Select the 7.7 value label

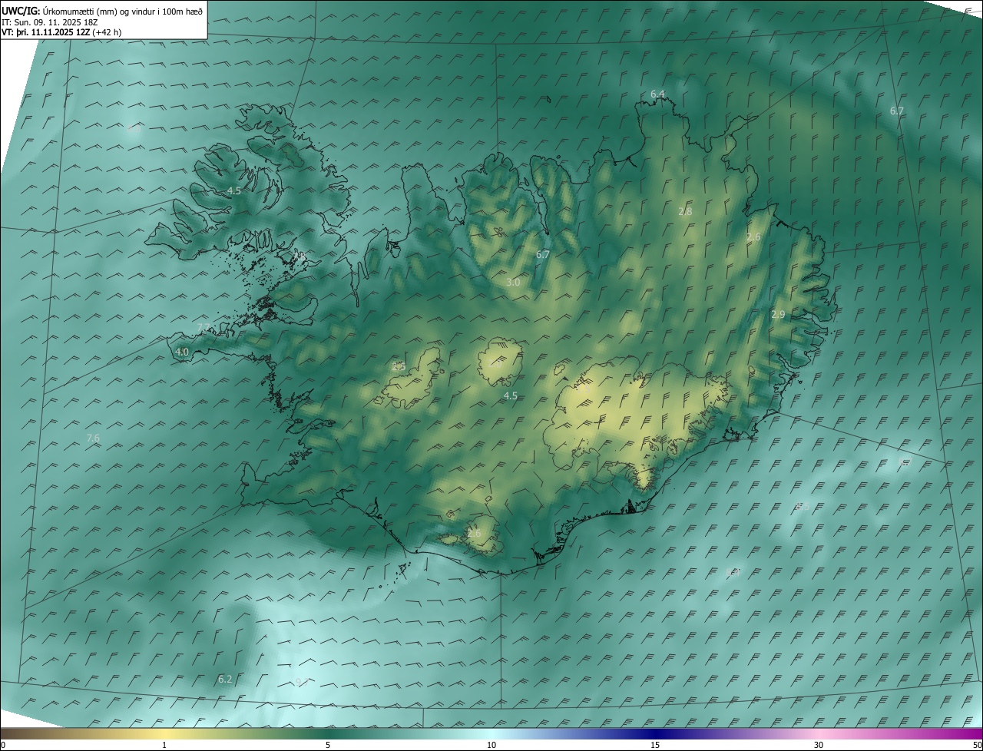tap(204, 328)
